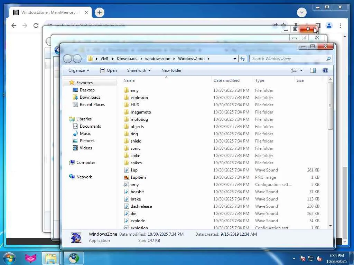Select the megamoto folder

[x=141, y=112]
